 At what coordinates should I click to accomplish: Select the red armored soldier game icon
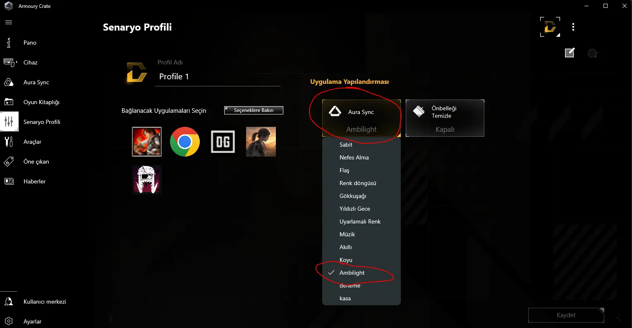[147, 142]
